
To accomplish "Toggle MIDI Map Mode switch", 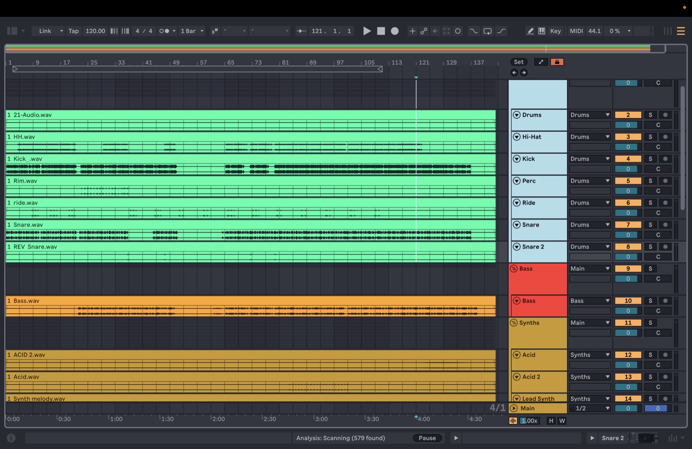I will (x=576, y=31).
